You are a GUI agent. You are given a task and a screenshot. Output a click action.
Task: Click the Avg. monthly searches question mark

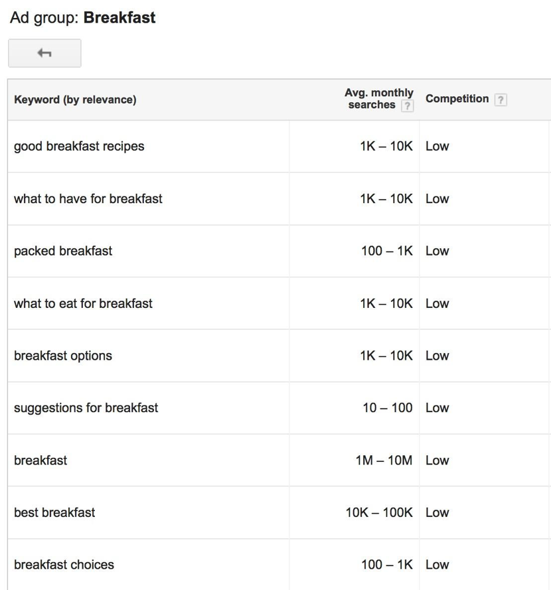coord(406,104)
